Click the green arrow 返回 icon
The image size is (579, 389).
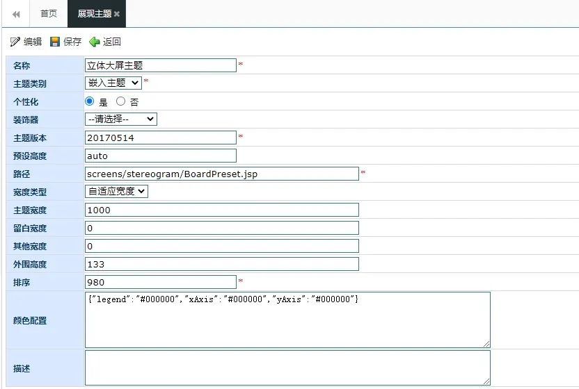point(95,42)
